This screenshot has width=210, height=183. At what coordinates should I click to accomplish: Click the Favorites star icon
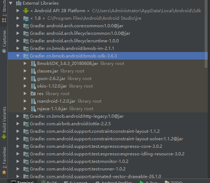[x=4, y=172]
